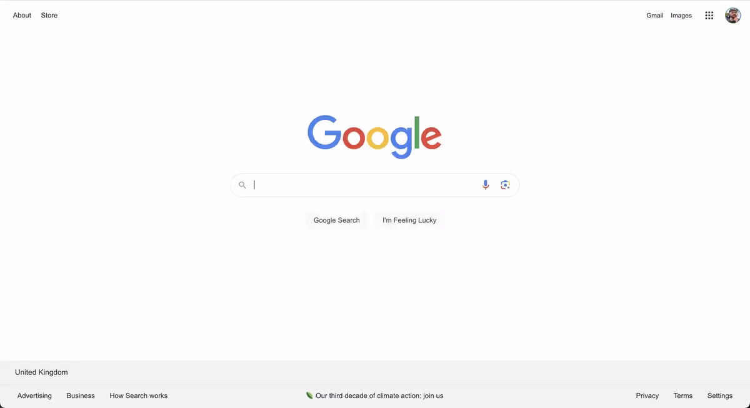The image size is (750, 408).
Task: Open the Settings menu in footer
Action: (x=720, y=396)
